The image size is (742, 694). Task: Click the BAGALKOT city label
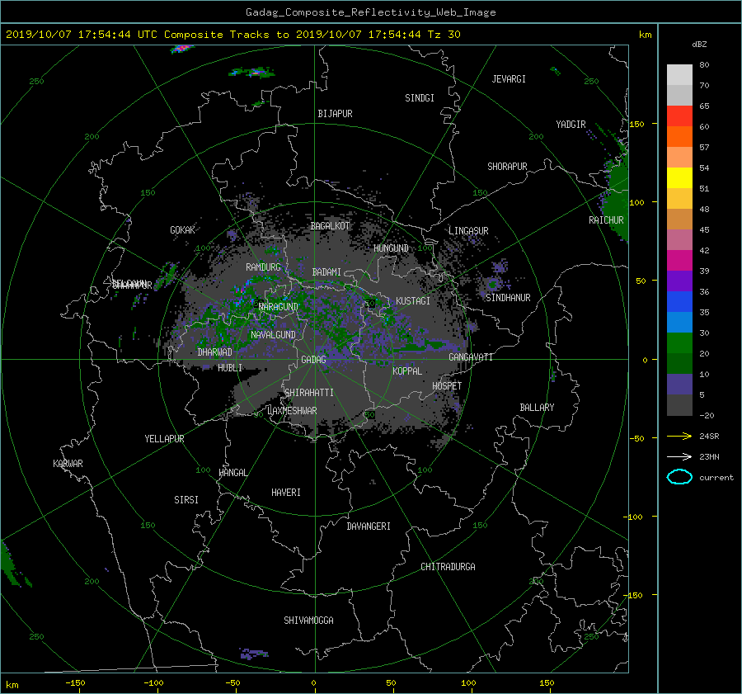pos(330,226)
